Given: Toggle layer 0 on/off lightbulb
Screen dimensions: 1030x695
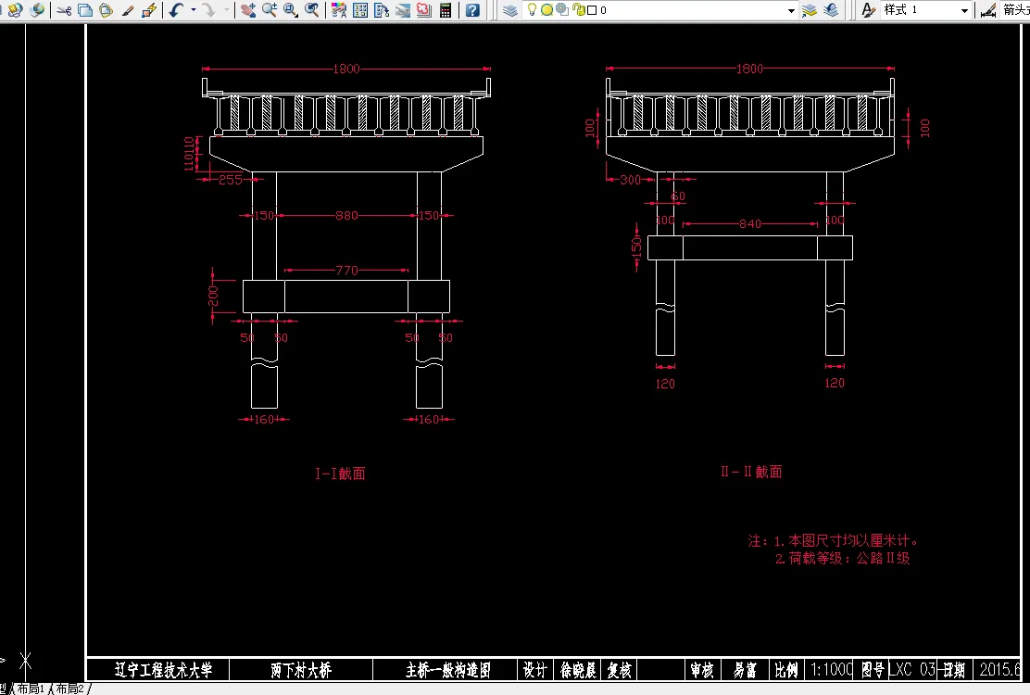Looking at the screenshot, I should (532, 10).
